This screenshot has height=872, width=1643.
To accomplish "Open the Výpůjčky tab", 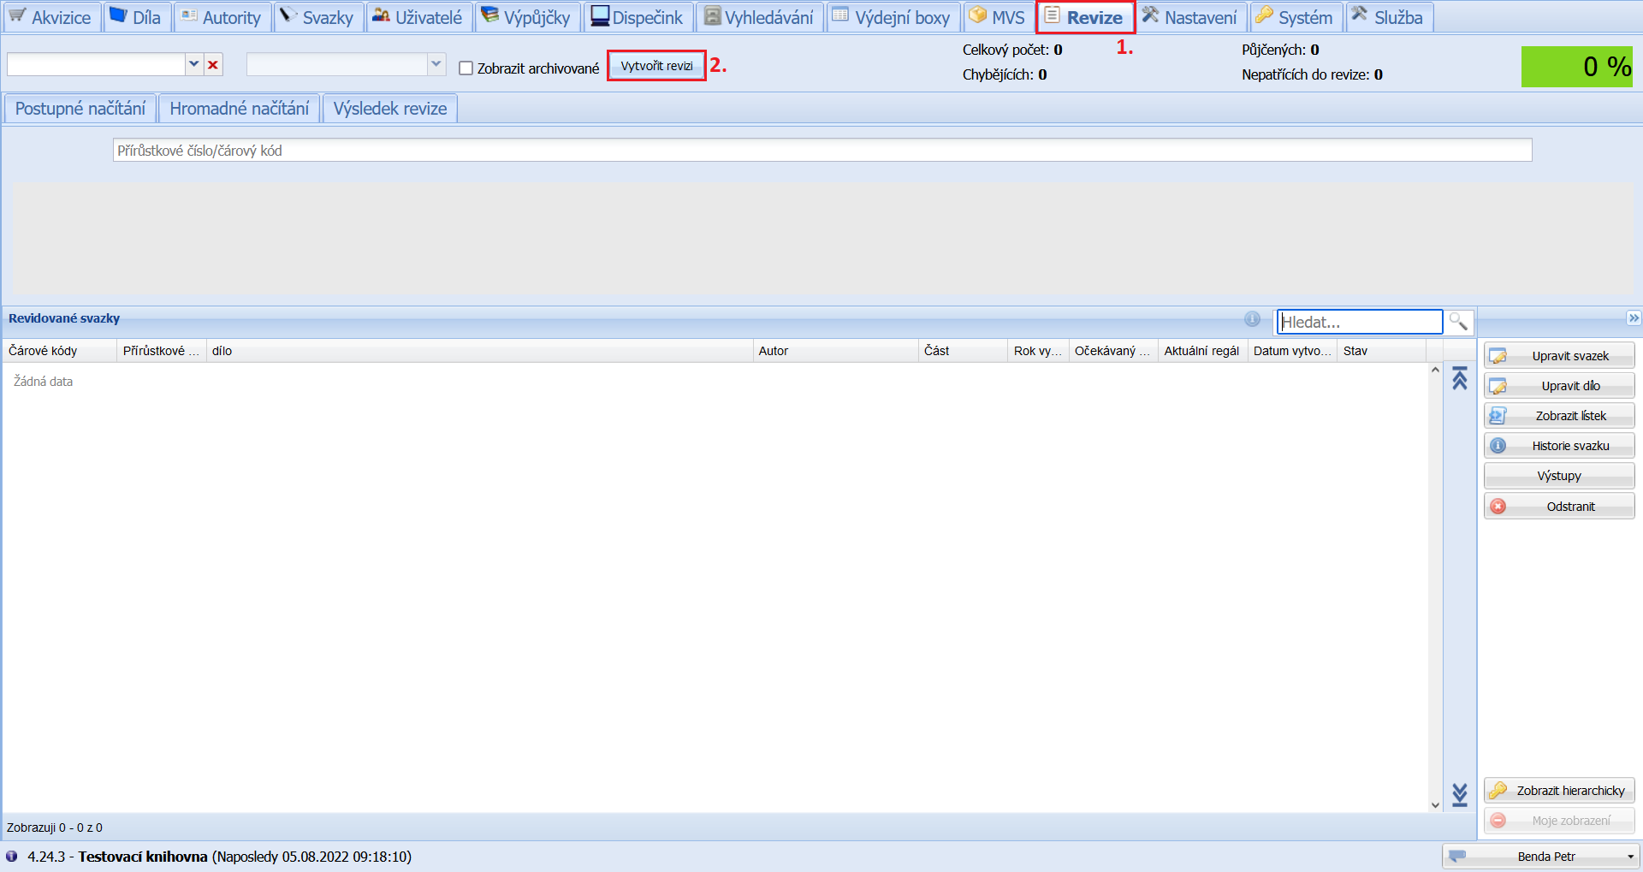I will 527,17.
